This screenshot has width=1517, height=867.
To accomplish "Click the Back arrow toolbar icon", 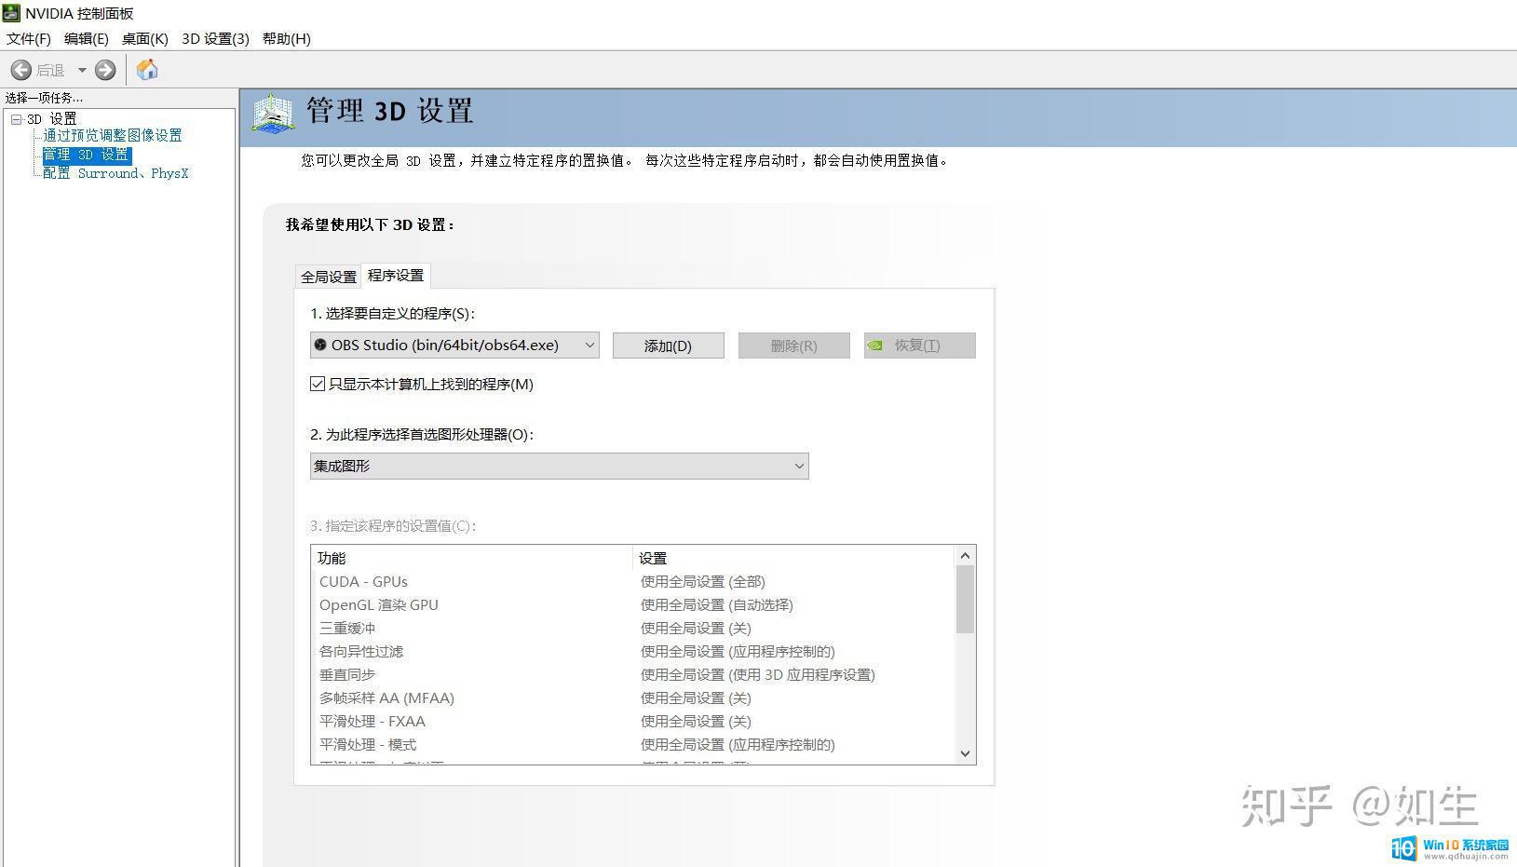I will tap(21, 70).
